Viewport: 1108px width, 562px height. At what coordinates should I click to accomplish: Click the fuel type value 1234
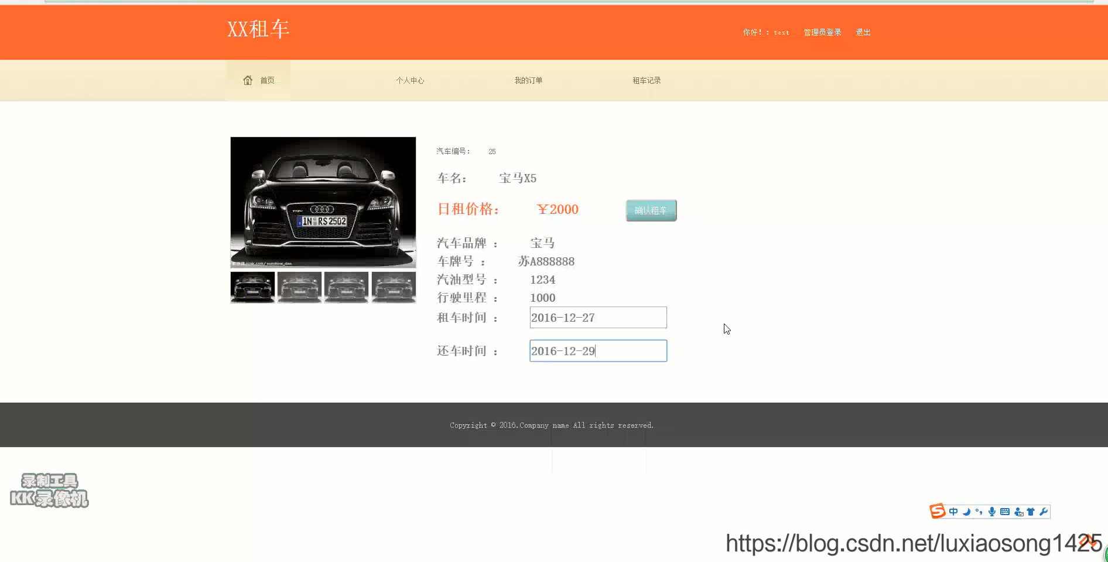pyautogui.click(x=542, y=280)
